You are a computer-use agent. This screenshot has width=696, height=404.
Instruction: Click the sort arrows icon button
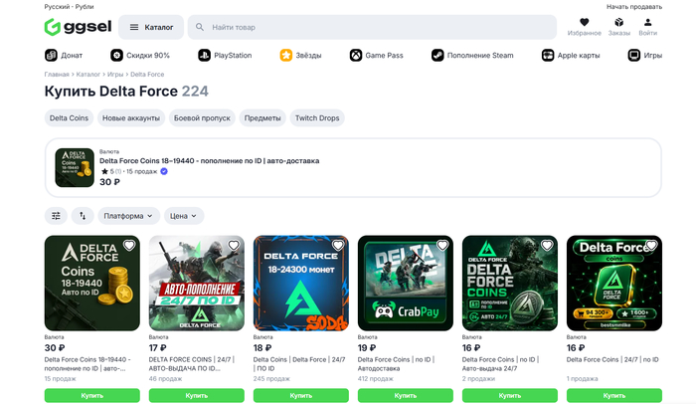coord(83,216)
